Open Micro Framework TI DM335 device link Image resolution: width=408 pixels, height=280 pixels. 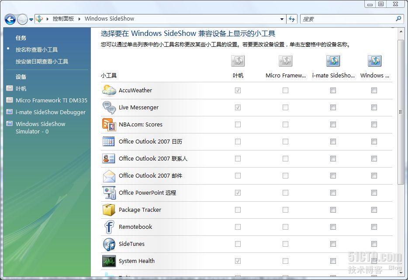(x=52, y=100)
